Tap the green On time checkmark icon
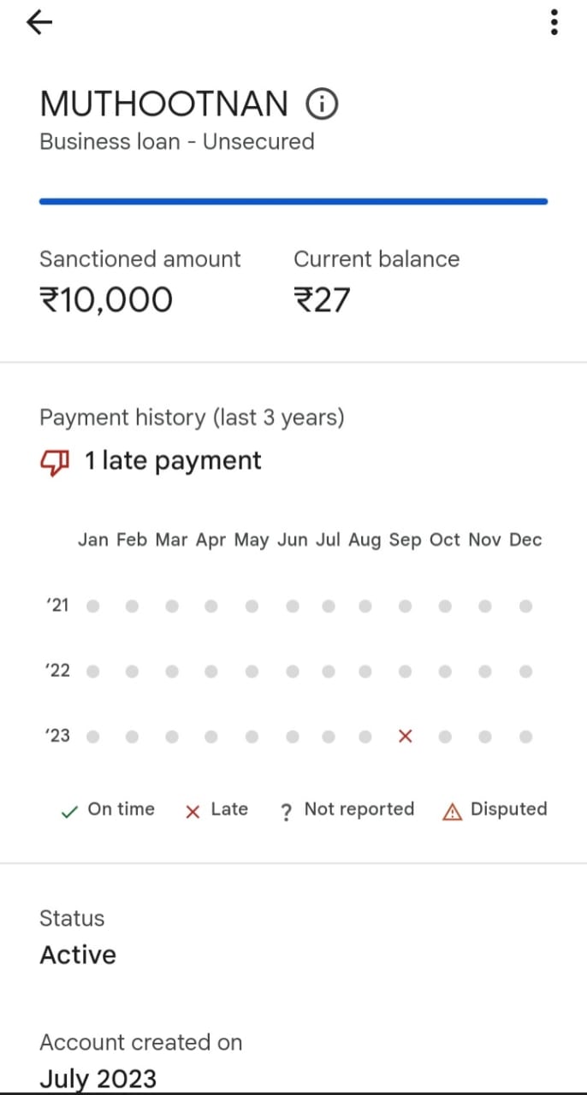This screenshot has height=1095, width=587. point(70,811)
